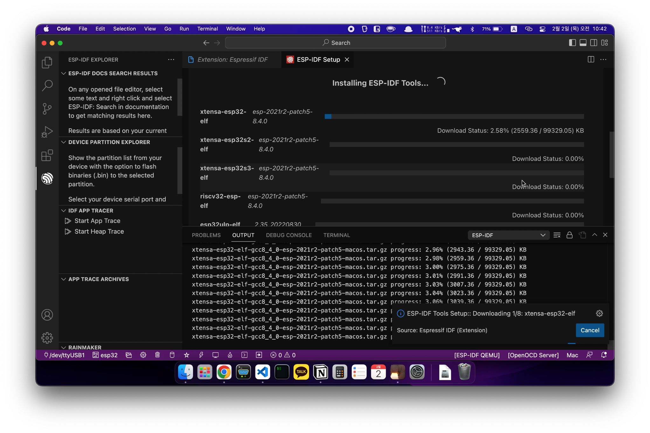Viewport: 650px width, 433px height.
Task: Click the ESP-IDF monitor device icon
Action: pos(216,355)
